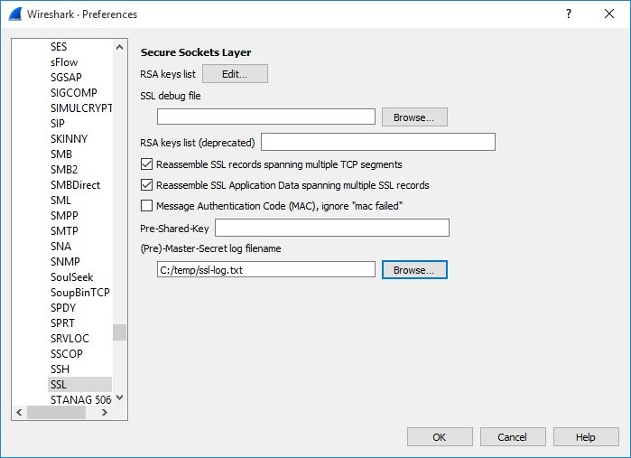This screenshot has height=458, width=631.
Task: Select SMTP protocol in list
Action: click(x=64, y=231)
